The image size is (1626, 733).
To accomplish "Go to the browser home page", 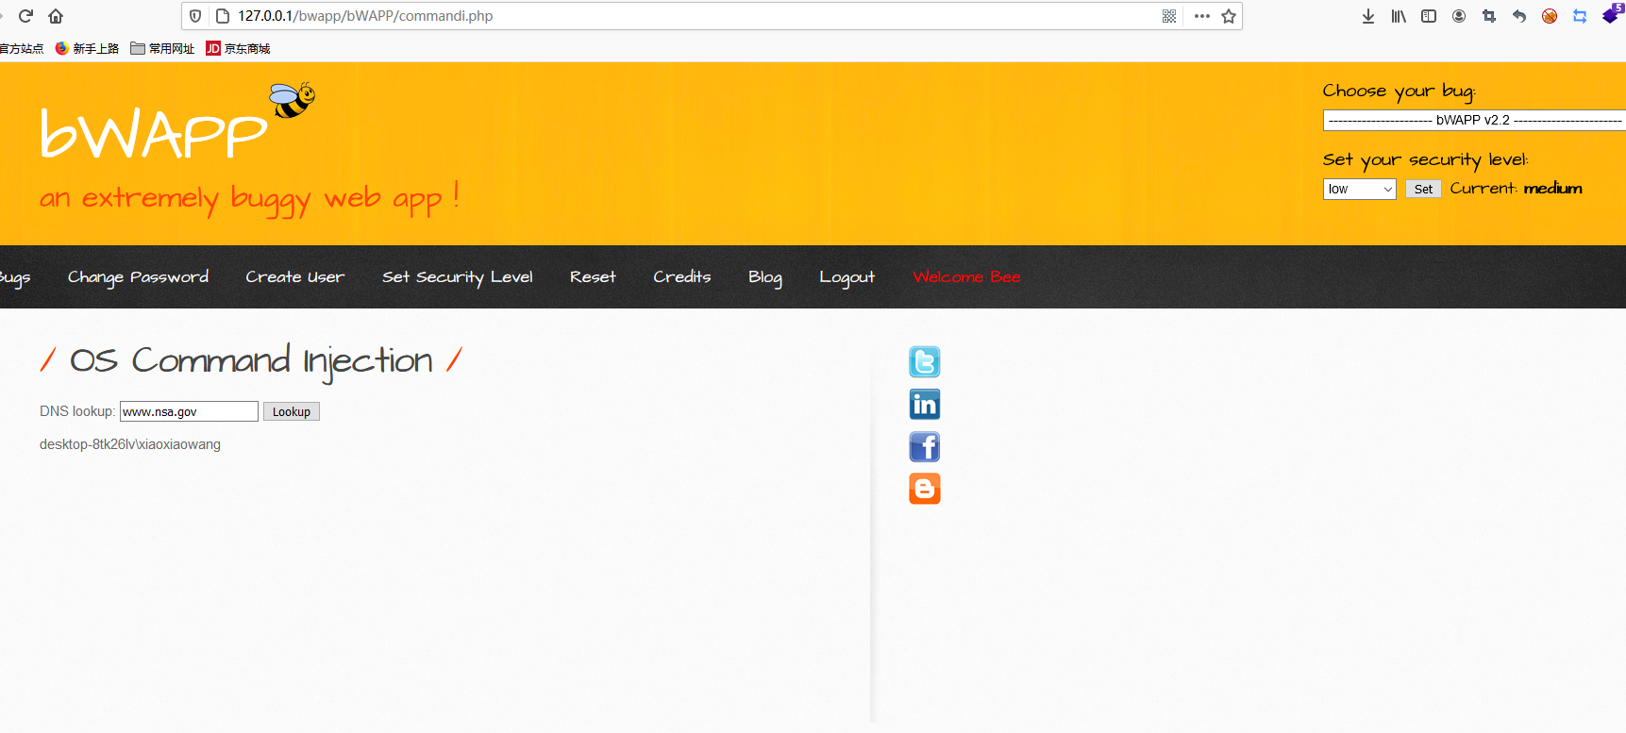I will click(x=56, y=16).
